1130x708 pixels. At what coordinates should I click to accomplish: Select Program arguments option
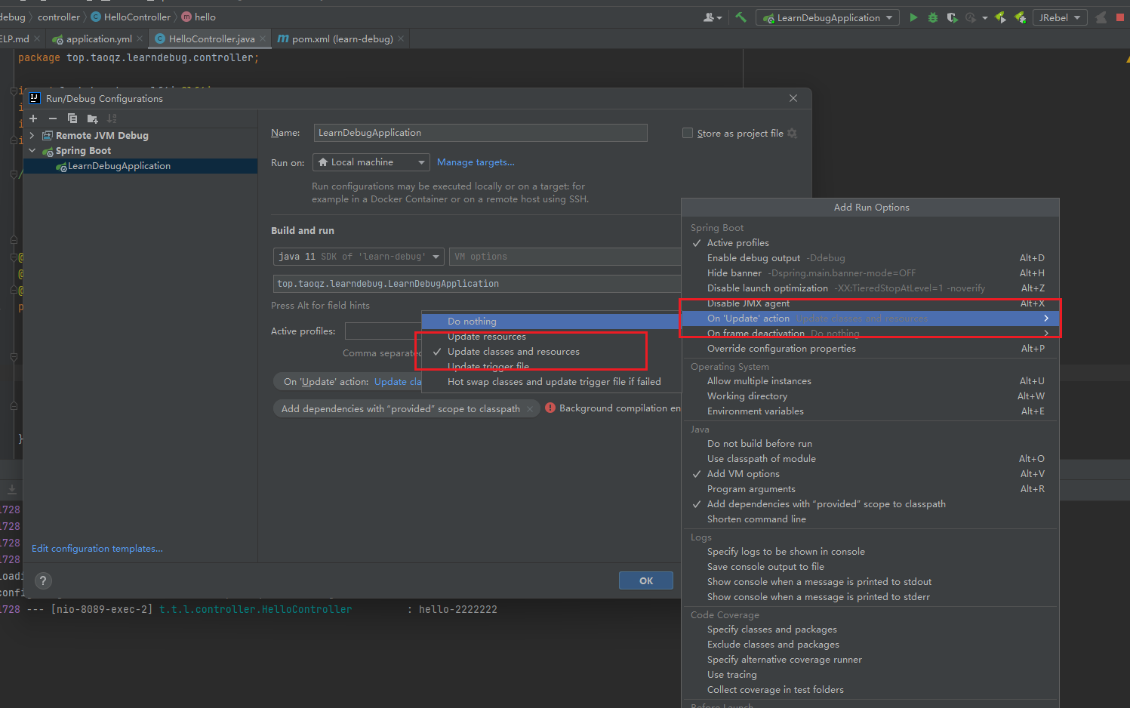[870, 489]
